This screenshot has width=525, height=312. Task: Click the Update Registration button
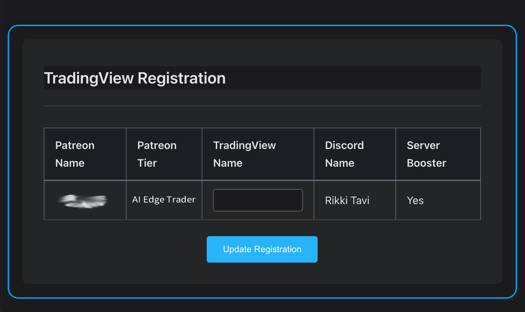(262, 249)
